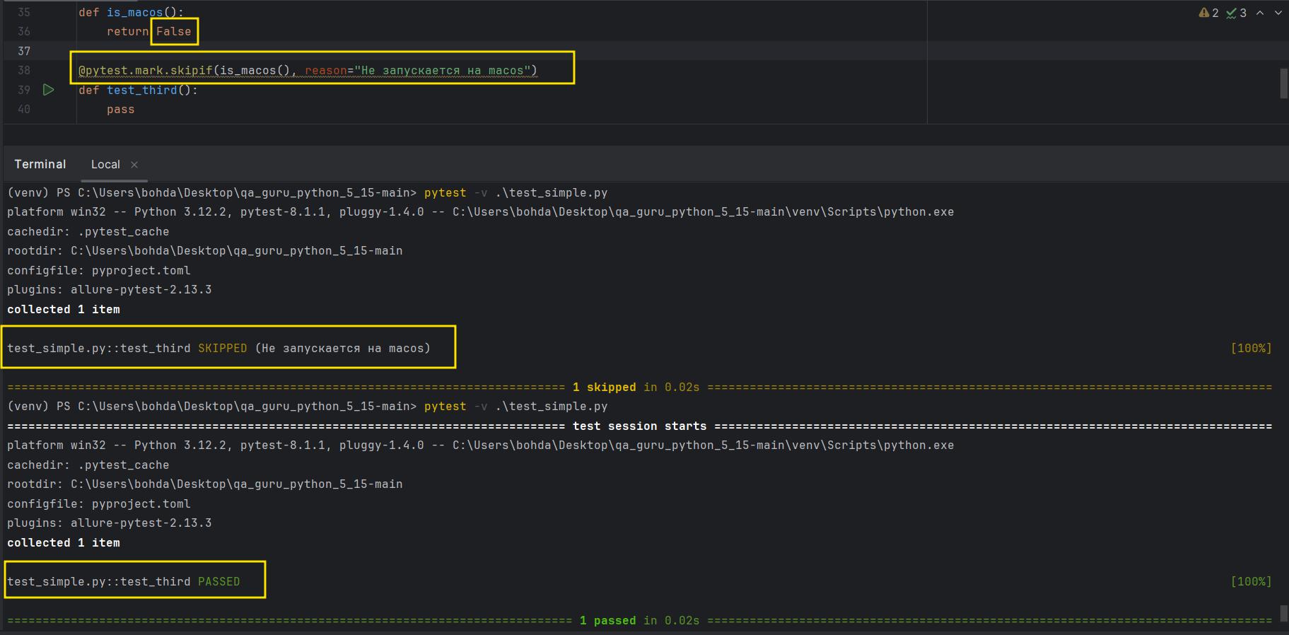This screenshot has height=635, width=1289.
Task: Click the '1 passed in 0.02s' summary line
Action: pyautogui.click(x=639, y=620)
